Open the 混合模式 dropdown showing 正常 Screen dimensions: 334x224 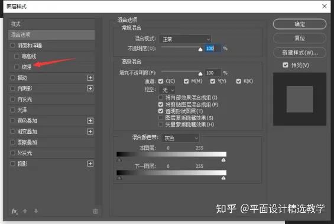point(185,40)
